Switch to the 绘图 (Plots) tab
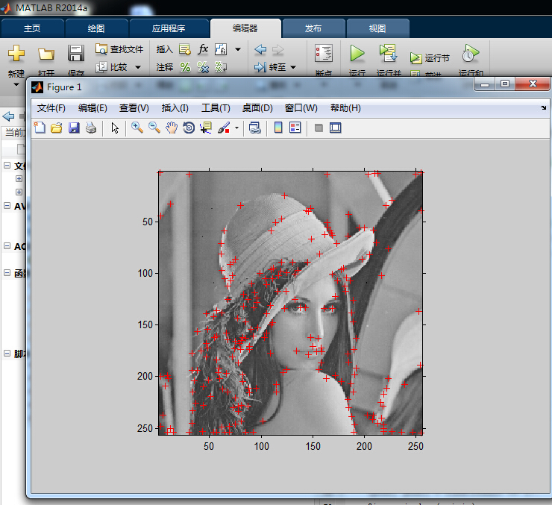Viewport: 552px width, 505px height. (x=96, y=28)
